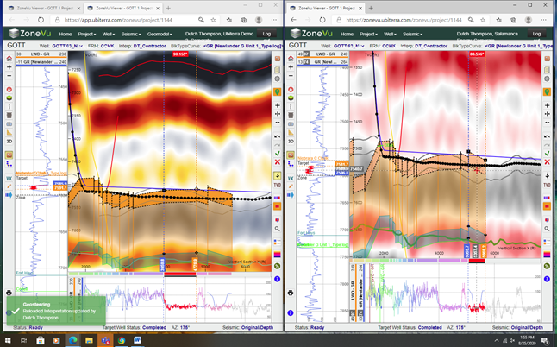Cancel with red X in left window's right toolbar
Screen dimensions: 557x347
tap(277, 161)
